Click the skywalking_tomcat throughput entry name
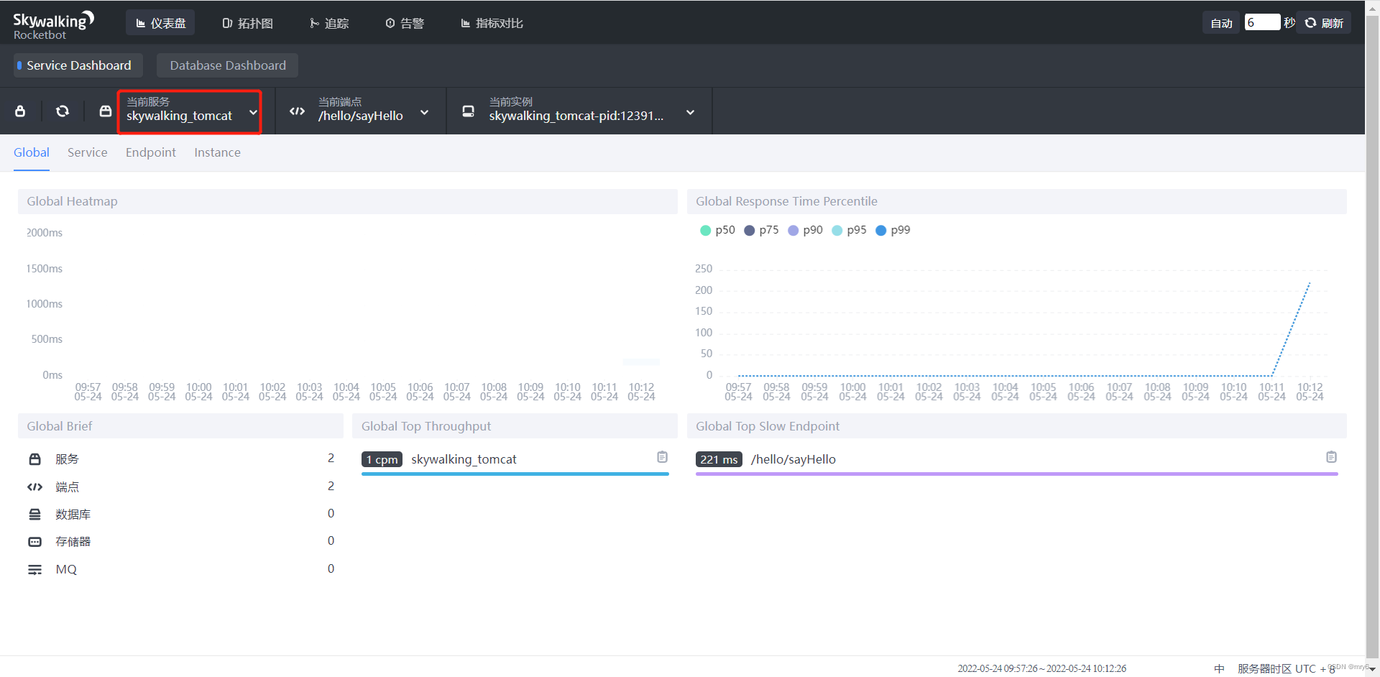This screenshot has width=1380, height=677. coord(464,459)
